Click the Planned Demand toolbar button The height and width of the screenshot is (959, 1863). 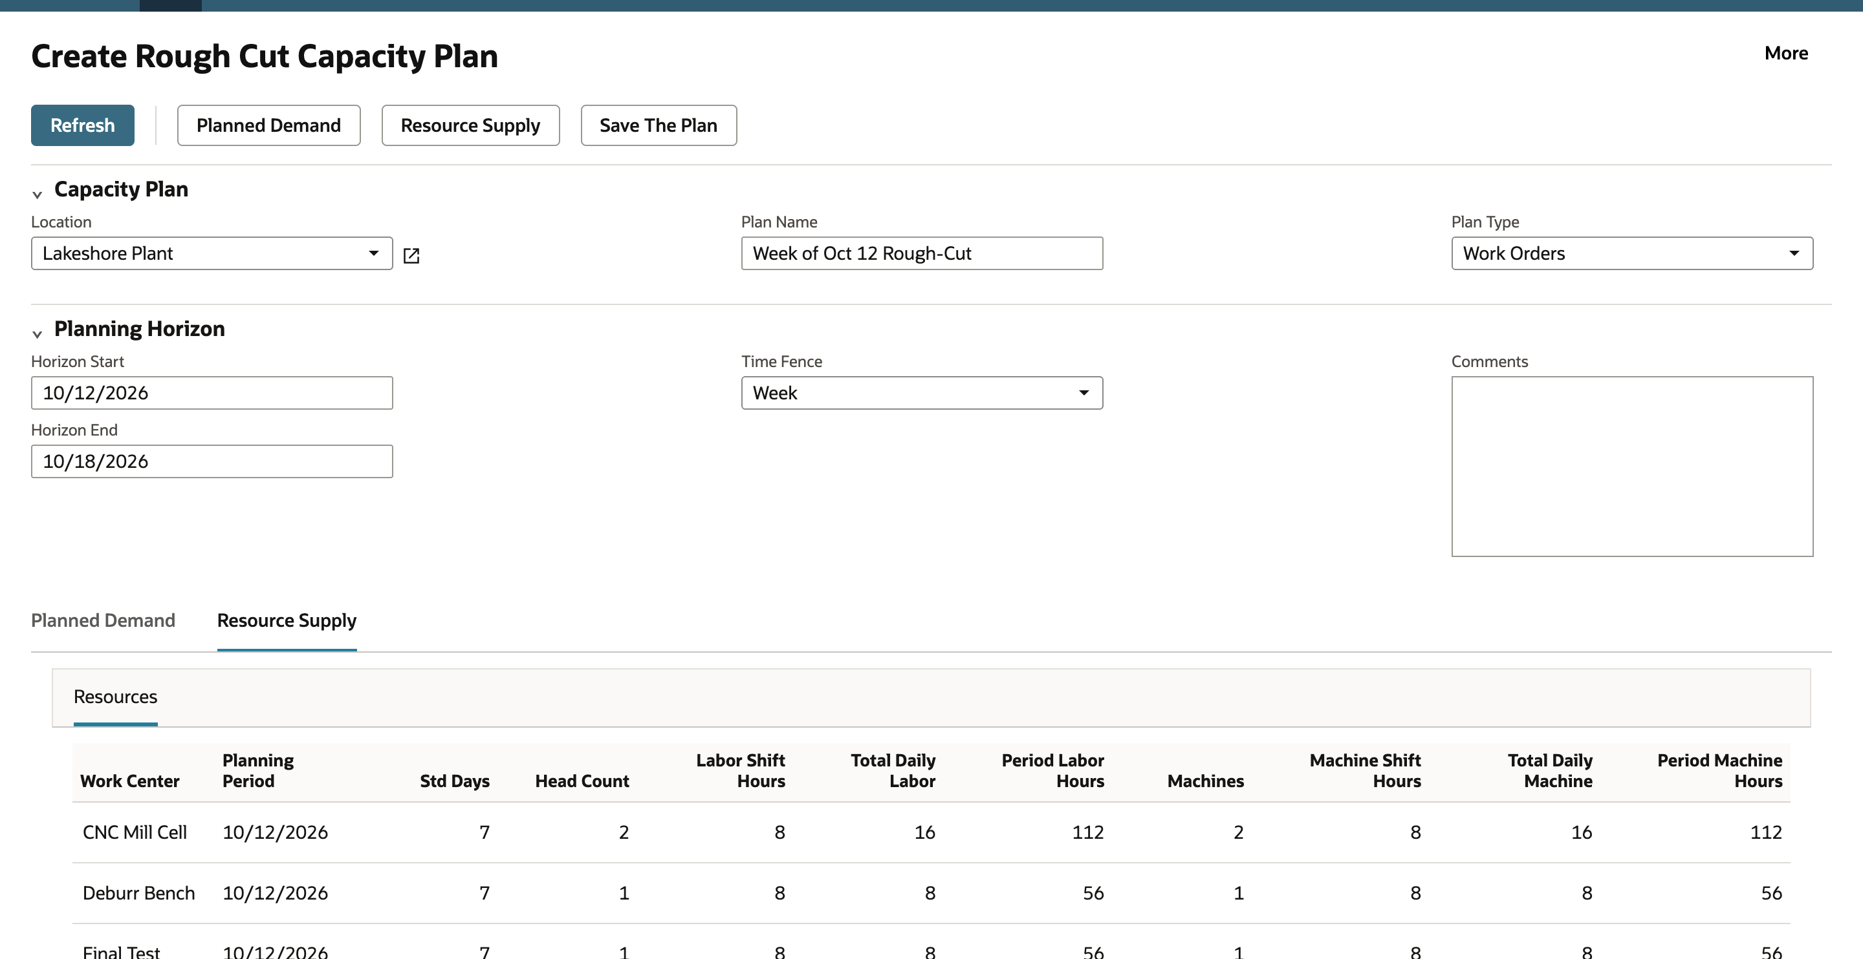tap(268, 125)
